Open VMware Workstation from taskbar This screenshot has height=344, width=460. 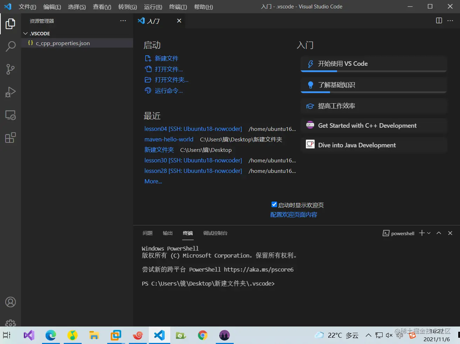pyautogui.click(x=116, y=335)
